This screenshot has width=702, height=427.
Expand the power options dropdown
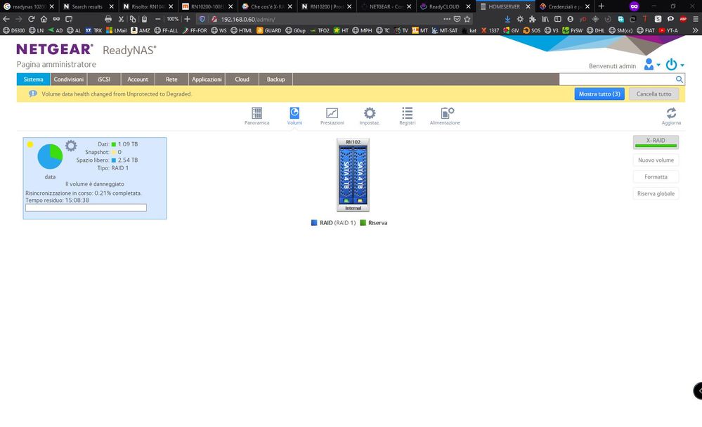click(674, 65)
